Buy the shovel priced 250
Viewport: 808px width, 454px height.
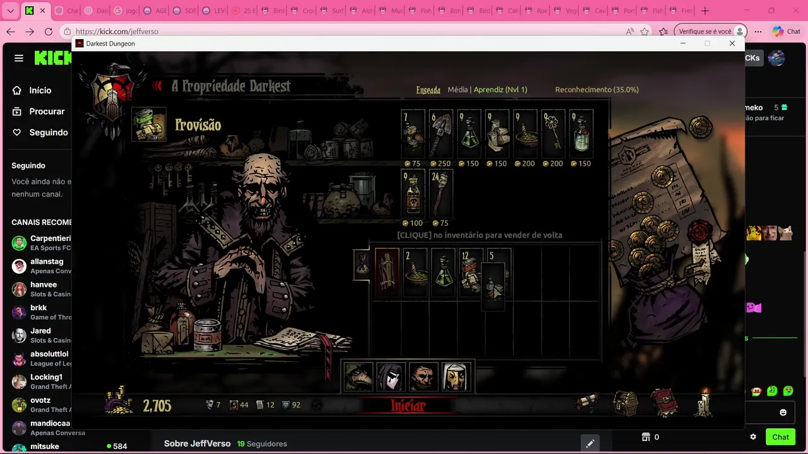(x=441, y=134)
